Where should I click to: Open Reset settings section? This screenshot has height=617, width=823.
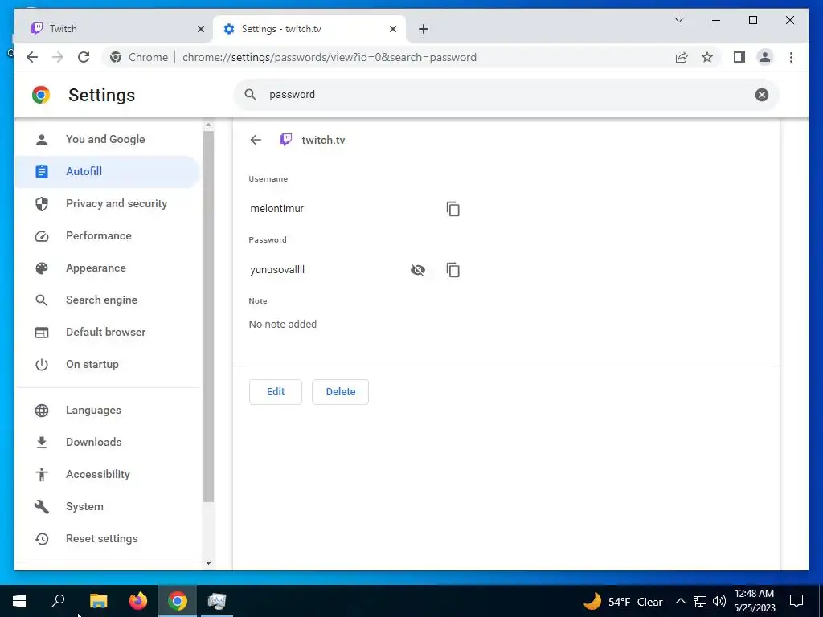pyautogui.click(x=107, y=538)
